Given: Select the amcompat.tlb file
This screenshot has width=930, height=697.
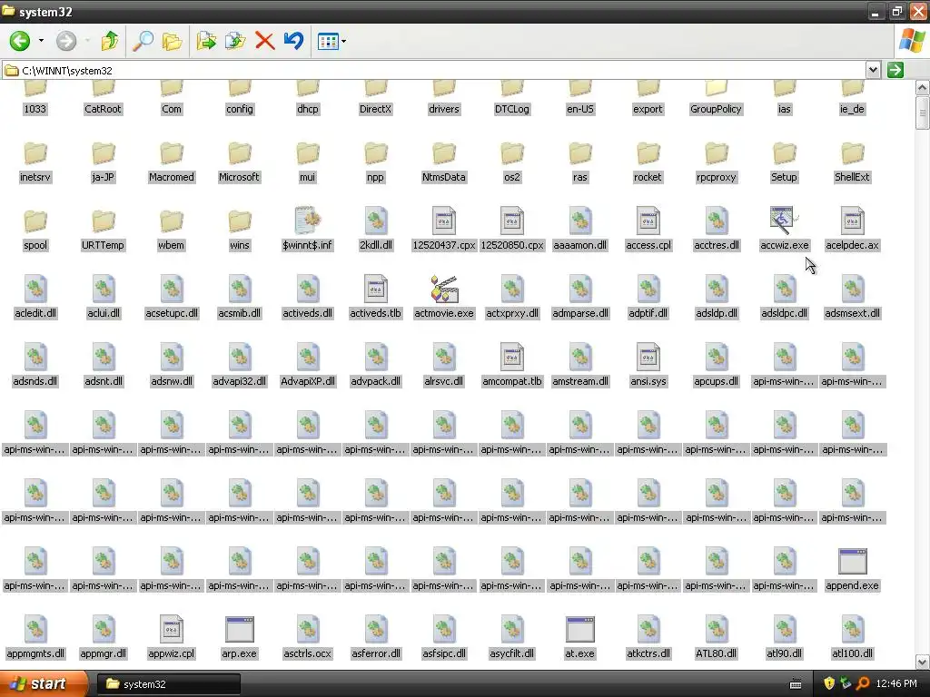Looking at the screenshot, I should click(x=512, y=366).
